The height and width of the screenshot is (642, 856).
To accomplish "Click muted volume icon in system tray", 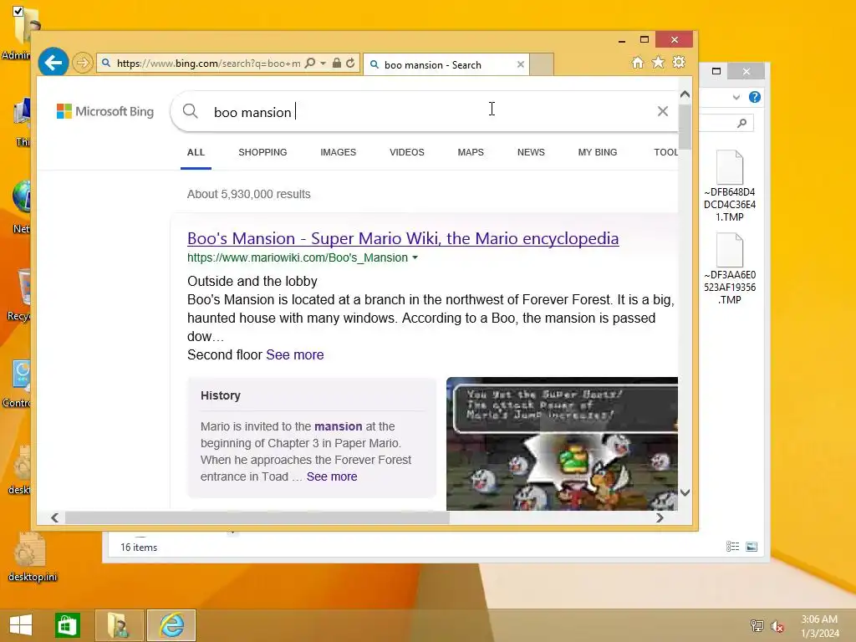I will pyautogui.click(x=777, y=626).
